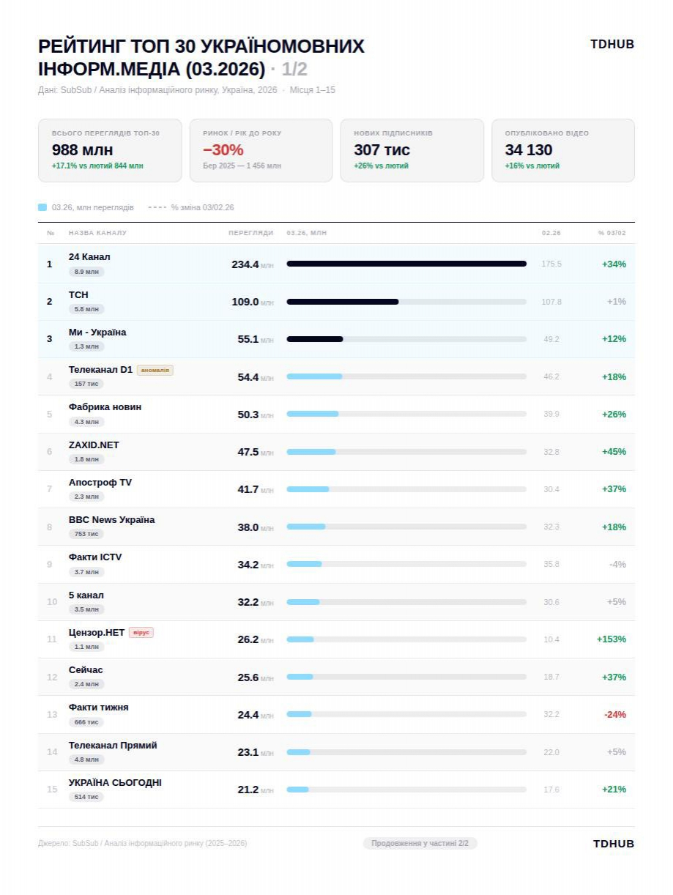This screenshot has width=673, height=895.
Task: Select the 'аномалія' badge next to Телеканал D1
Action: (155, 371)
